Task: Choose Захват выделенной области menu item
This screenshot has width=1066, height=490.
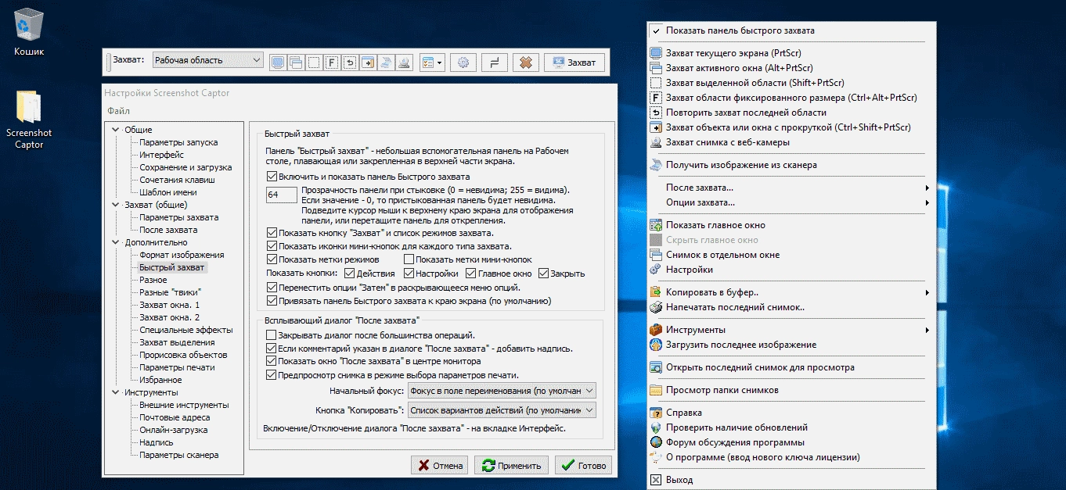Action: 791,83
